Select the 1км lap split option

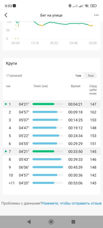(x=78, y=76)
